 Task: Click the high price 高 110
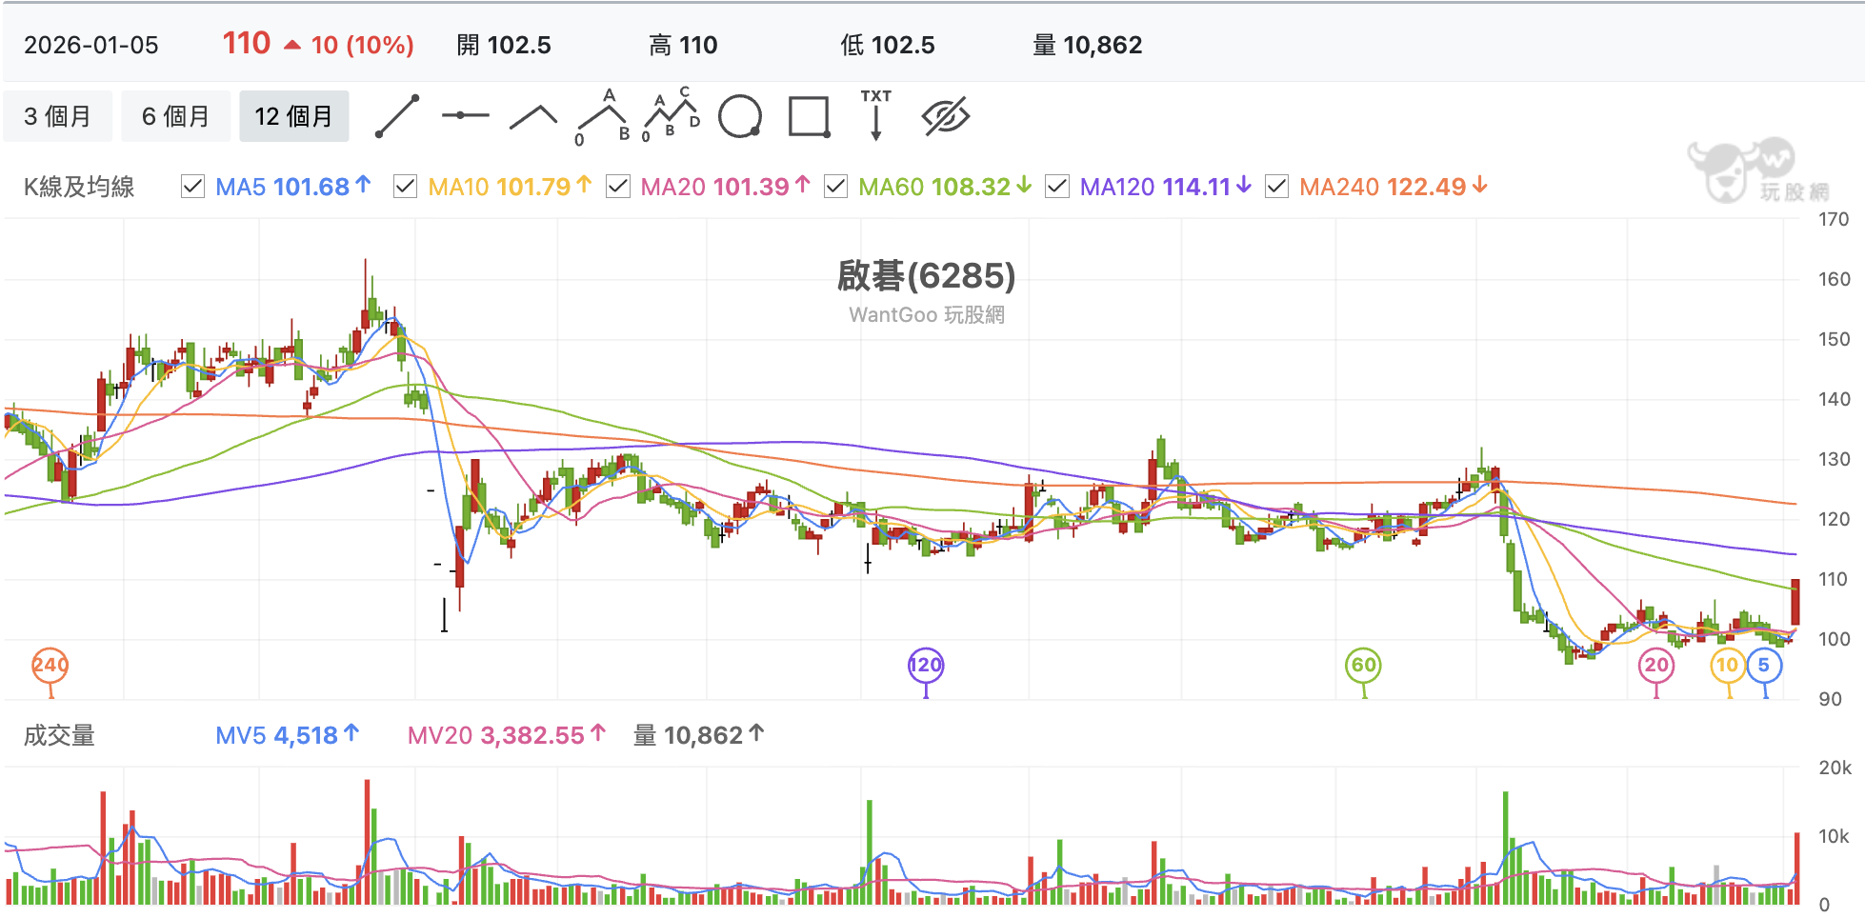683,45
